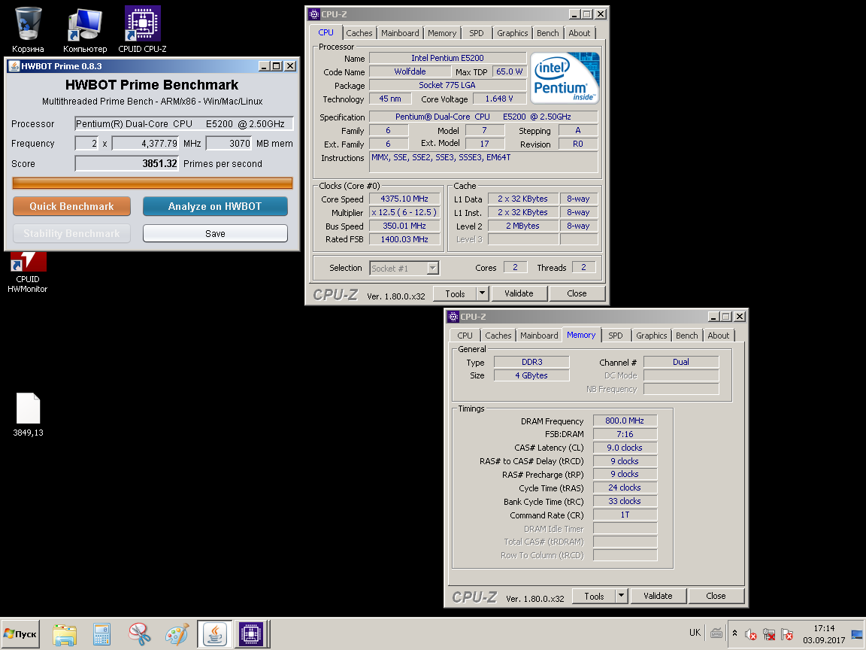Image resolution: width=866 pixels, height=650 pixels.
Task: Expand the hidden tray icons arrow
Action: coord(734,633)
